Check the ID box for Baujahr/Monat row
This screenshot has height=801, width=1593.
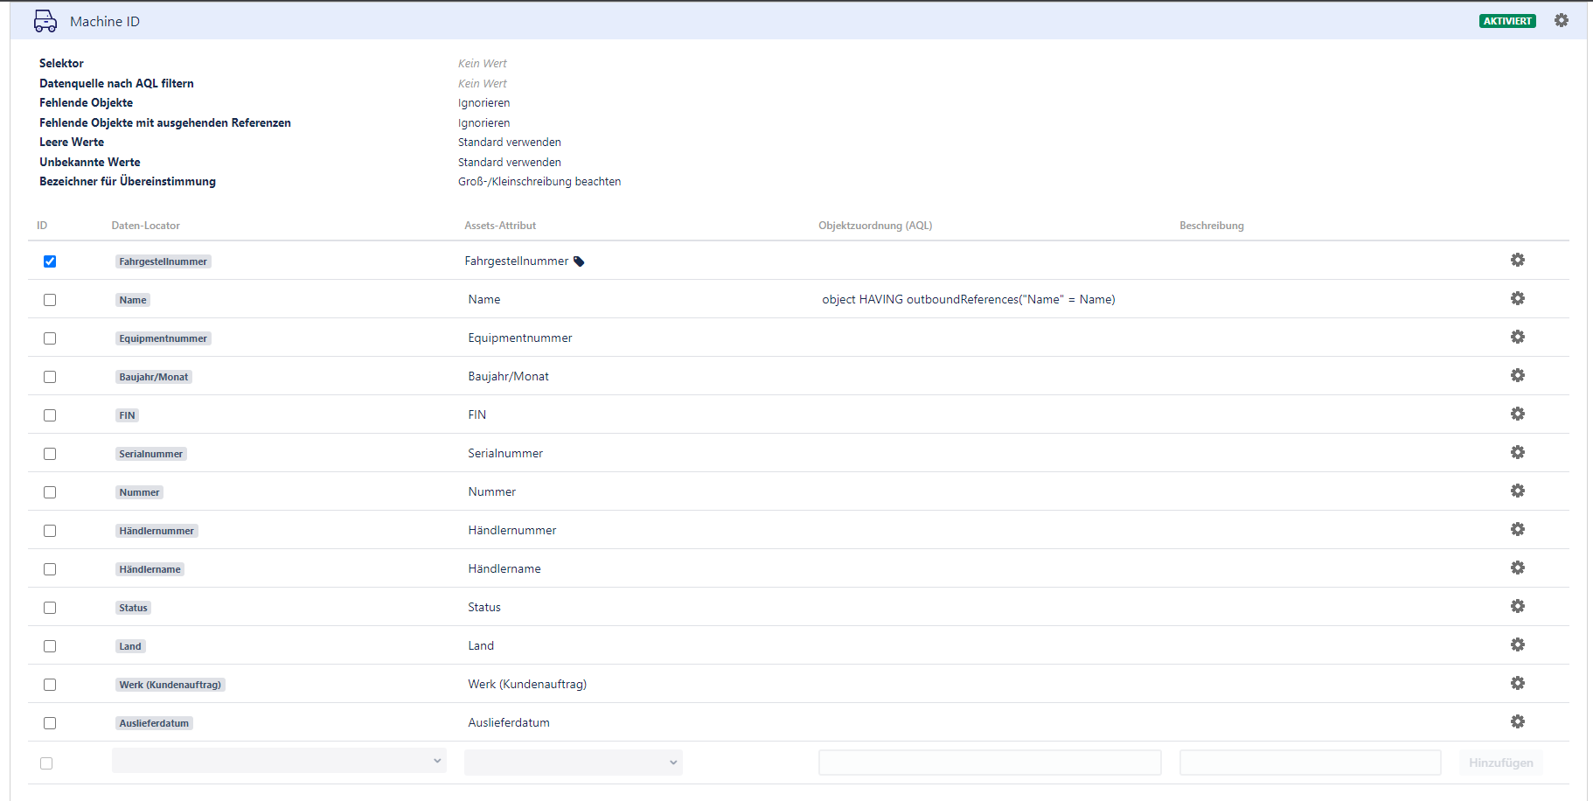[50, 377]
